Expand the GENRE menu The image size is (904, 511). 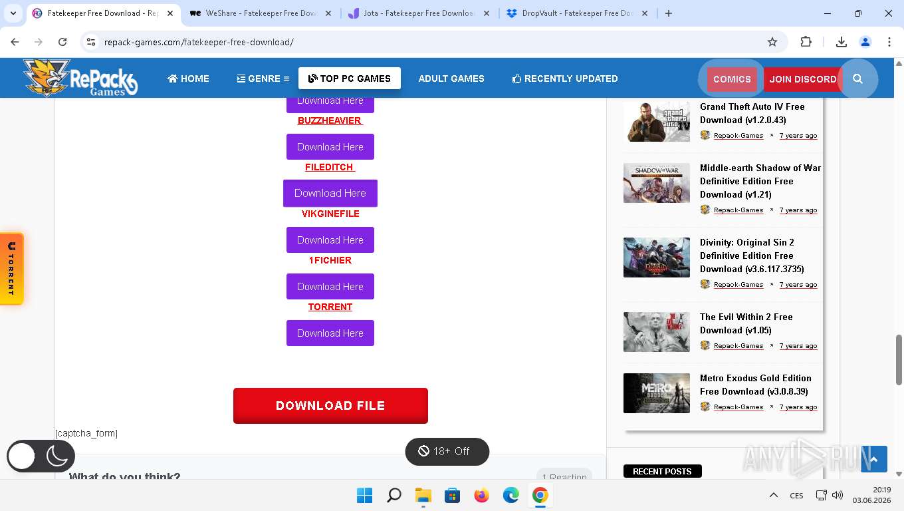coord(263,79)
